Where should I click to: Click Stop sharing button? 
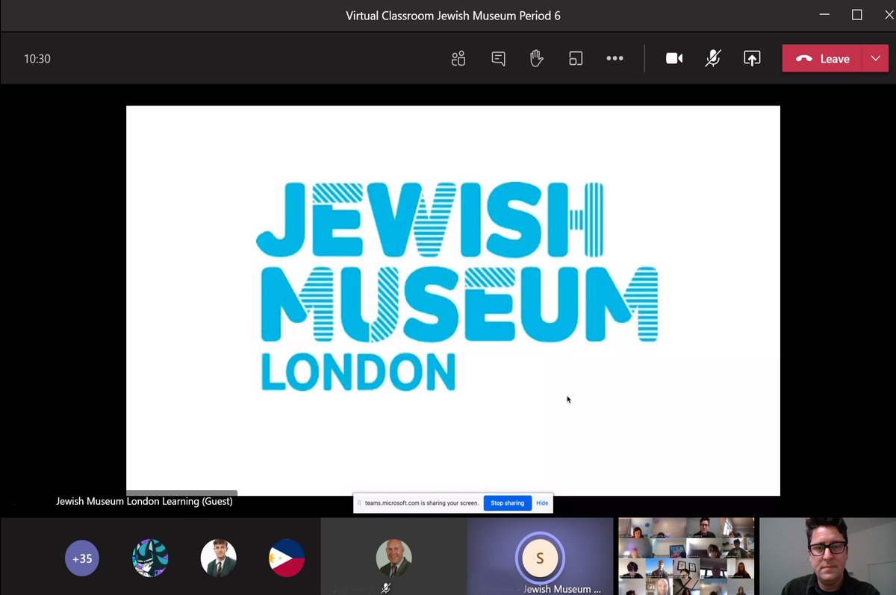pyautogui.click(x=507, y=503)
